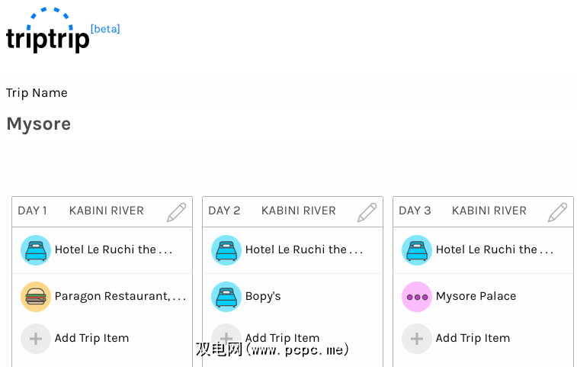Select the Day 3 Kabini River header
This screenshot has width=577, height=367.
(x=489, y=211)
